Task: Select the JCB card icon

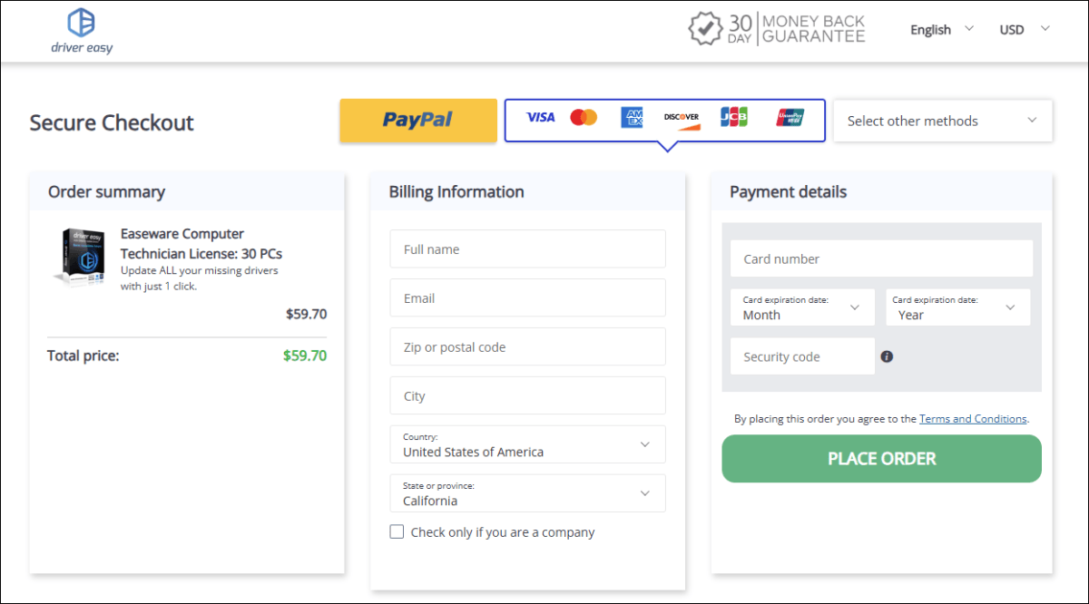Action: pos(733,117)
